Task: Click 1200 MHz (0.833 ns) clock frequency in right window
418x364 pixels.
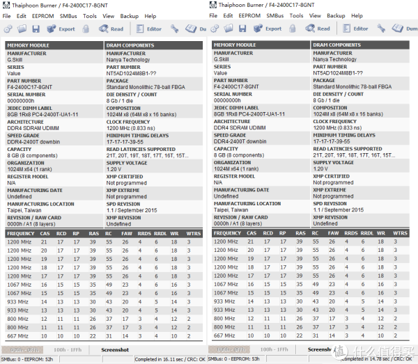Action: click(337, 128)
